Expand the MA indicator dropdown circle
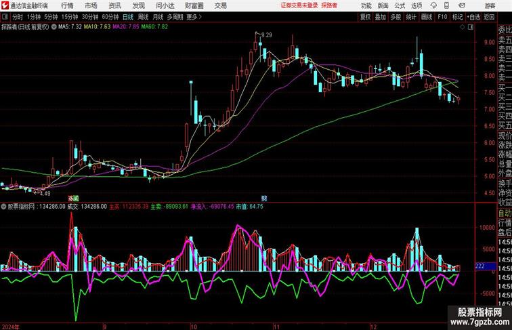The height and width of the screenshot is (330, 512). (x=54, y=27)
